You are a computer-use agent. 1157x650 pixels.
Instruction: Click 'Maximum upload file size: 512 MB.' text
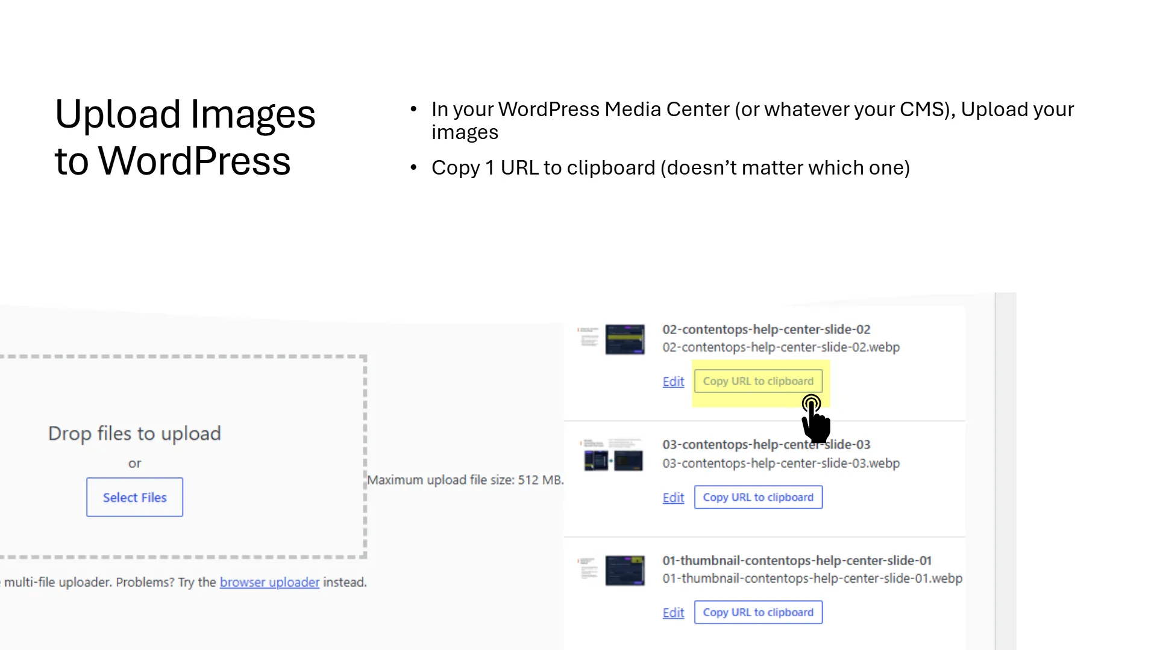(465, 480)
